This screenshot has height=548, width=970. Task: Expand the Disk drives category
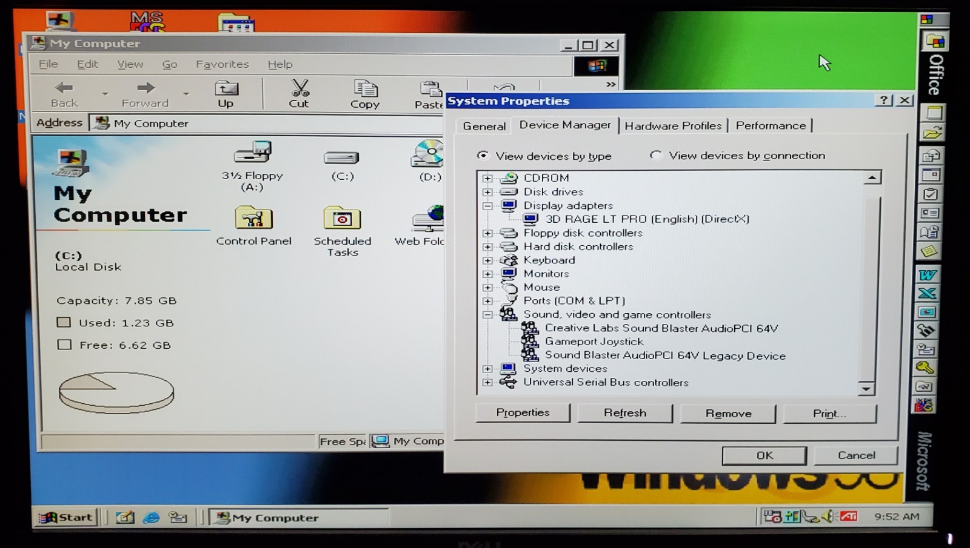click(x=487, y=192)
